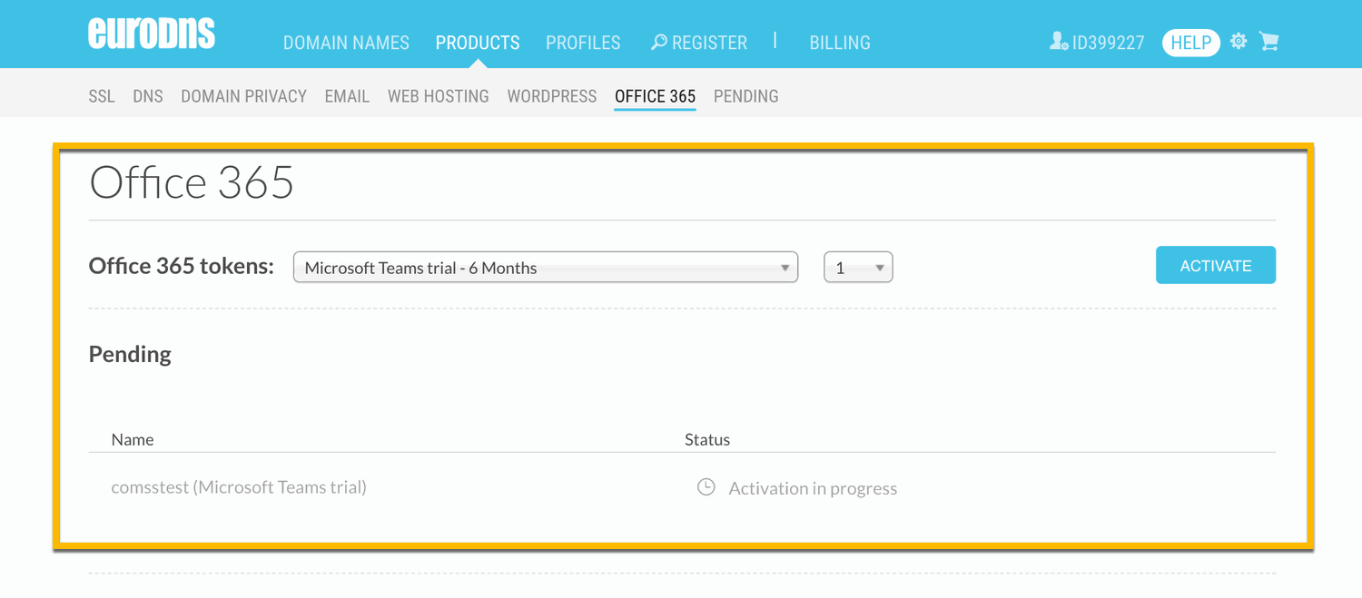Go to the Profiles menu
This screenshot has width=1362, height=598.
(583, 43)
